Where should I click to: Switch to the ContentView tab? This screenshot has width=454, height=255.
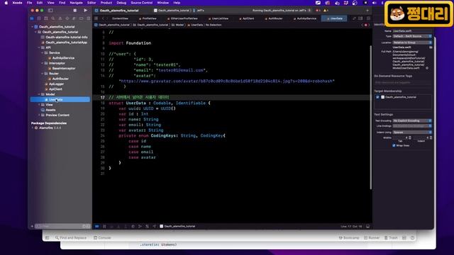[x=120, y=18]
